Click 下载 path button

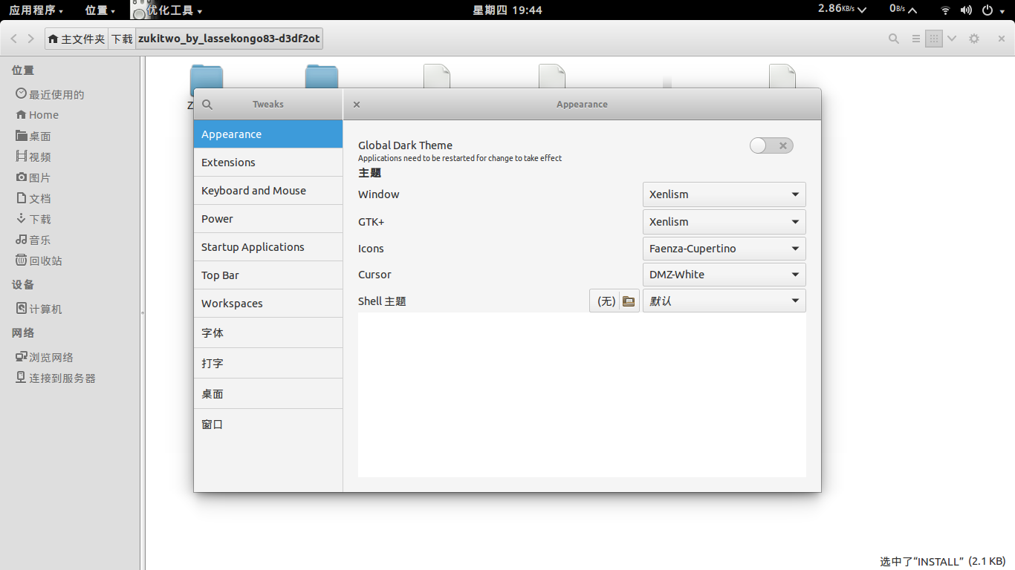click(x=122, y=39)
